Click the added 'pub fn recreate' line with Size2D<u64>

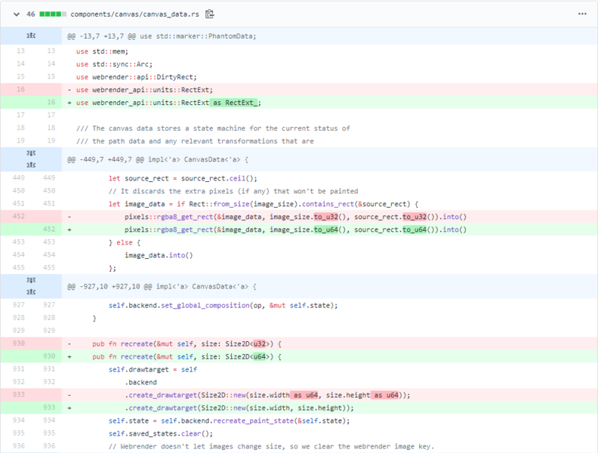coord(186,356)
